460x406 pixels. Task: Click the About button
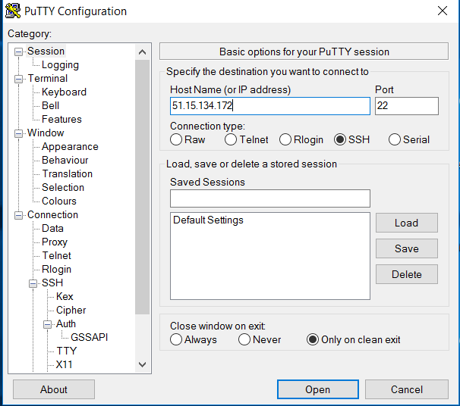[54, 389]
